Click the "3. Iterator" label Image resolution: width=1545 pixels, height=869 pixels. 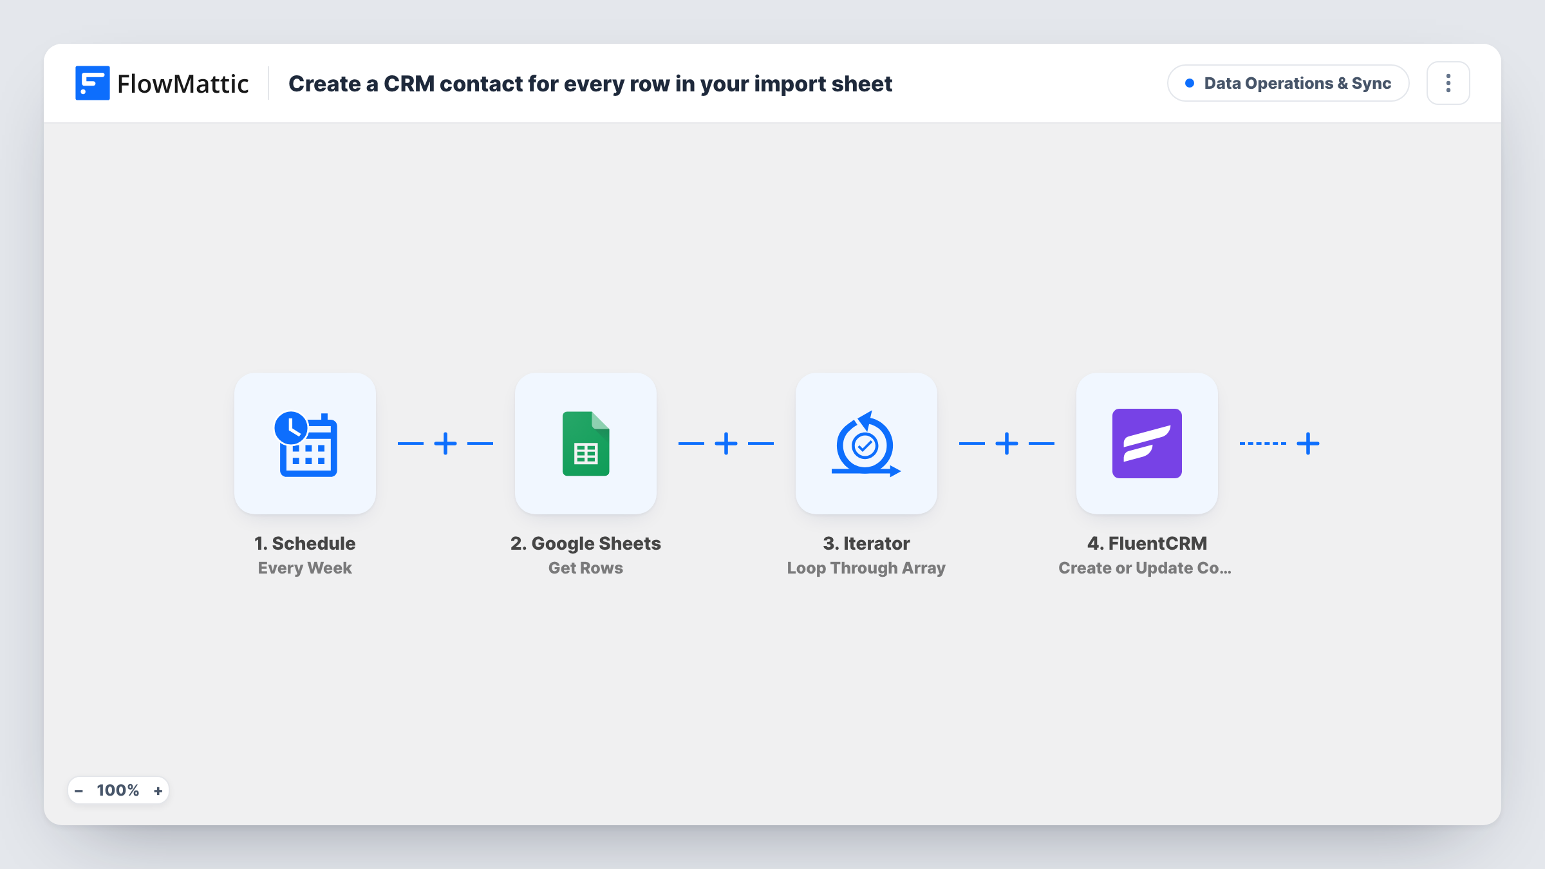(x=866, y=543)
